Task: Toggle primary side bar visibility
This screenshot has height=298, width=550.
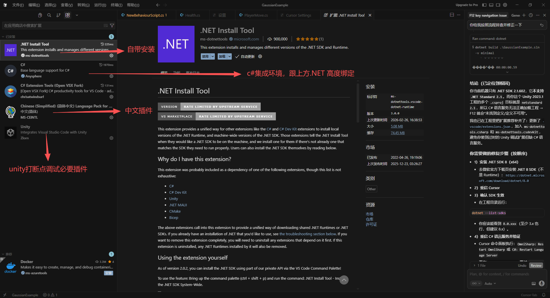Action: tap(484, 5)
